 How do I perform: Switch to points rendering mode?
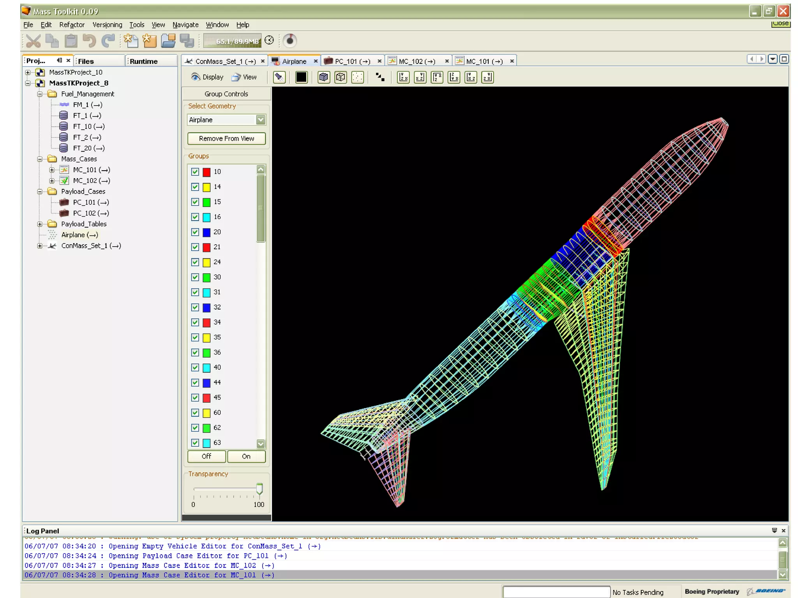357,77
